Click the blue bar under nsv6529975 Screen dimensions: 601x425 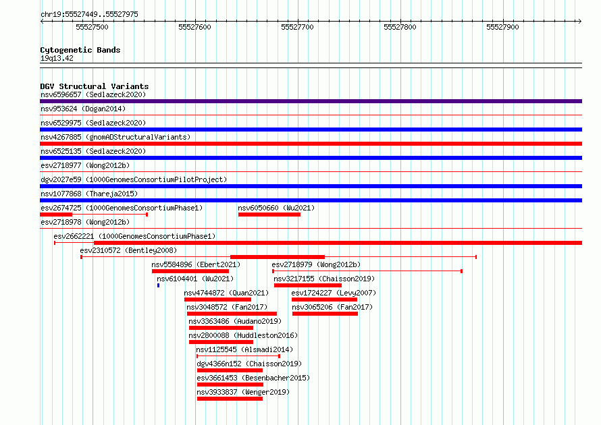[x=311, y=130]
